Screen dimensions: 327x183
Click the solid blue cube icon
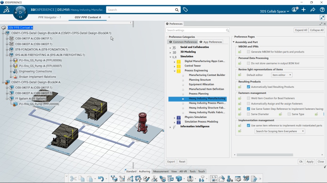click(x=179, y=179)
